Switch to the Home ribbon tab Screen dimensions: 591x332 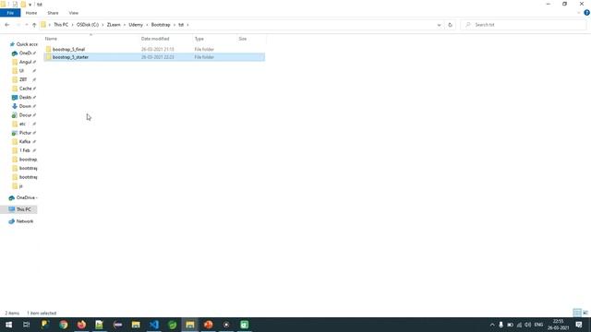pyautogui.click(x=31, y=13)
